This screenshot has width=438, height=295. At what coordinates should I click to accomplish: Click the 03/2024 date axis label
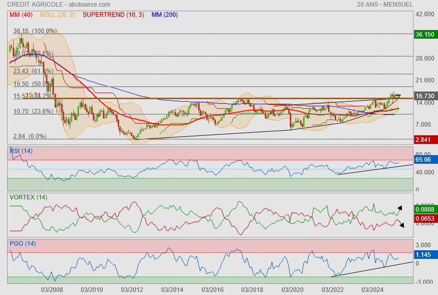(372, 290)
